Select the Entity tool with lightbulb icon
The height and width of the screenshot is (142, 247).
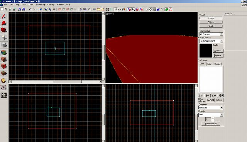[4, 38]
